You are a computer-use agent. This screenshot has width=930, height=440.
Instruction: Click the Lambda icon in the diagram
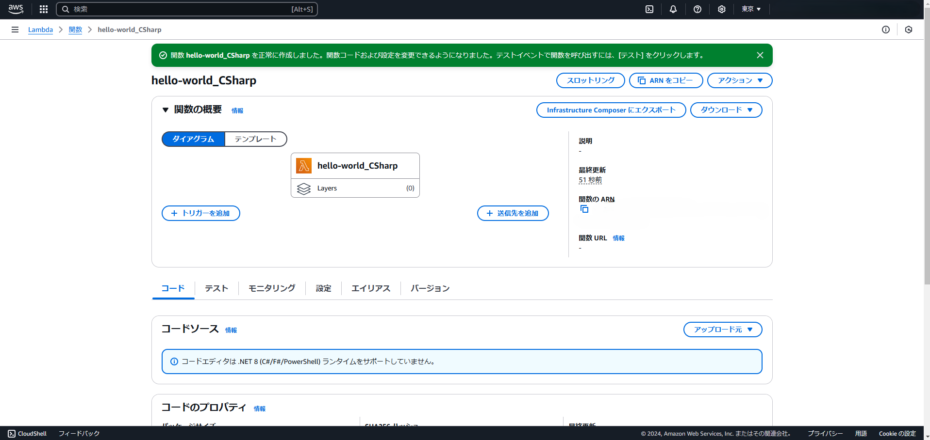(304, 166)
